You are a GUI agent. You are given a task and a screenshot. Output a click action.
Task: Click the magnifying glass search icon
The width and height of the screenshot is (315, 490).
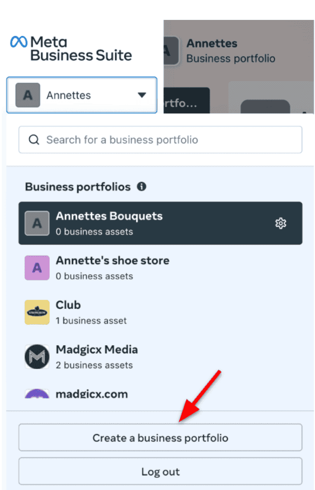click(34, 140)
